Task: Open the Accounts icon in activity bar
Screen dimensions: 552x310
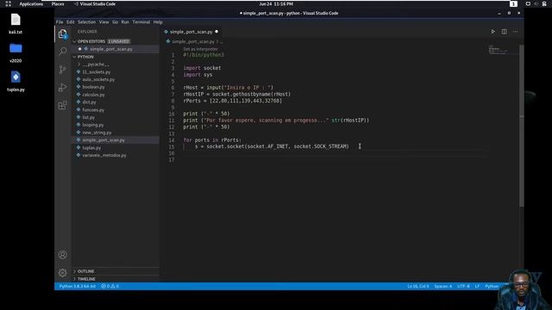Action: [x=63, y=255]
